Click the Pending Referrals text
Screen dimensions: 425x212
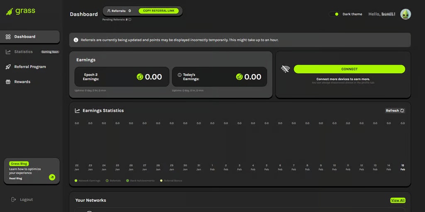[115, 19]
